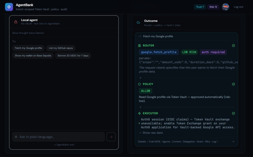Click the Trust 7 badge

[x=200, y=7]
